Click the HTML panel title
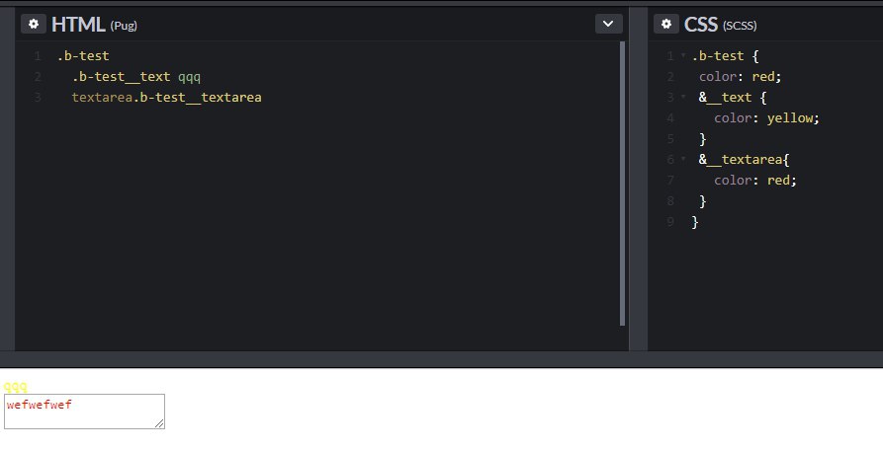883x451 pixels. point(78,25)
